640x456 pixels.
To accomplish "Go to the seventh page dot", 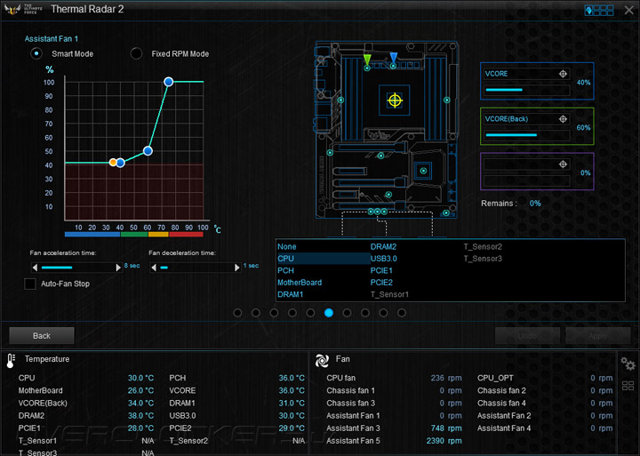I will (347, 313).
